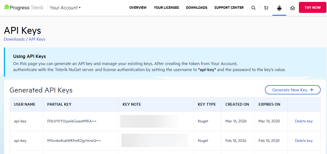Click the Key Note column header
327x154 pixels.
pos(132,104)
